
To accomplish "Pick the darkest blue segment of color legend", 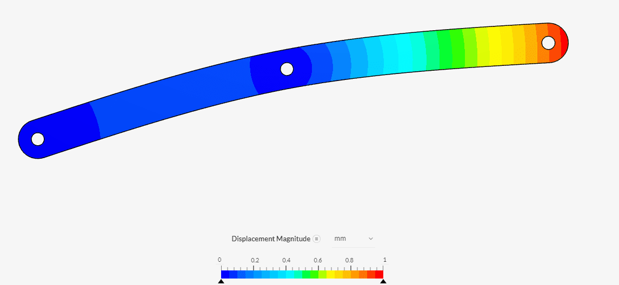I will pos(225,274).
